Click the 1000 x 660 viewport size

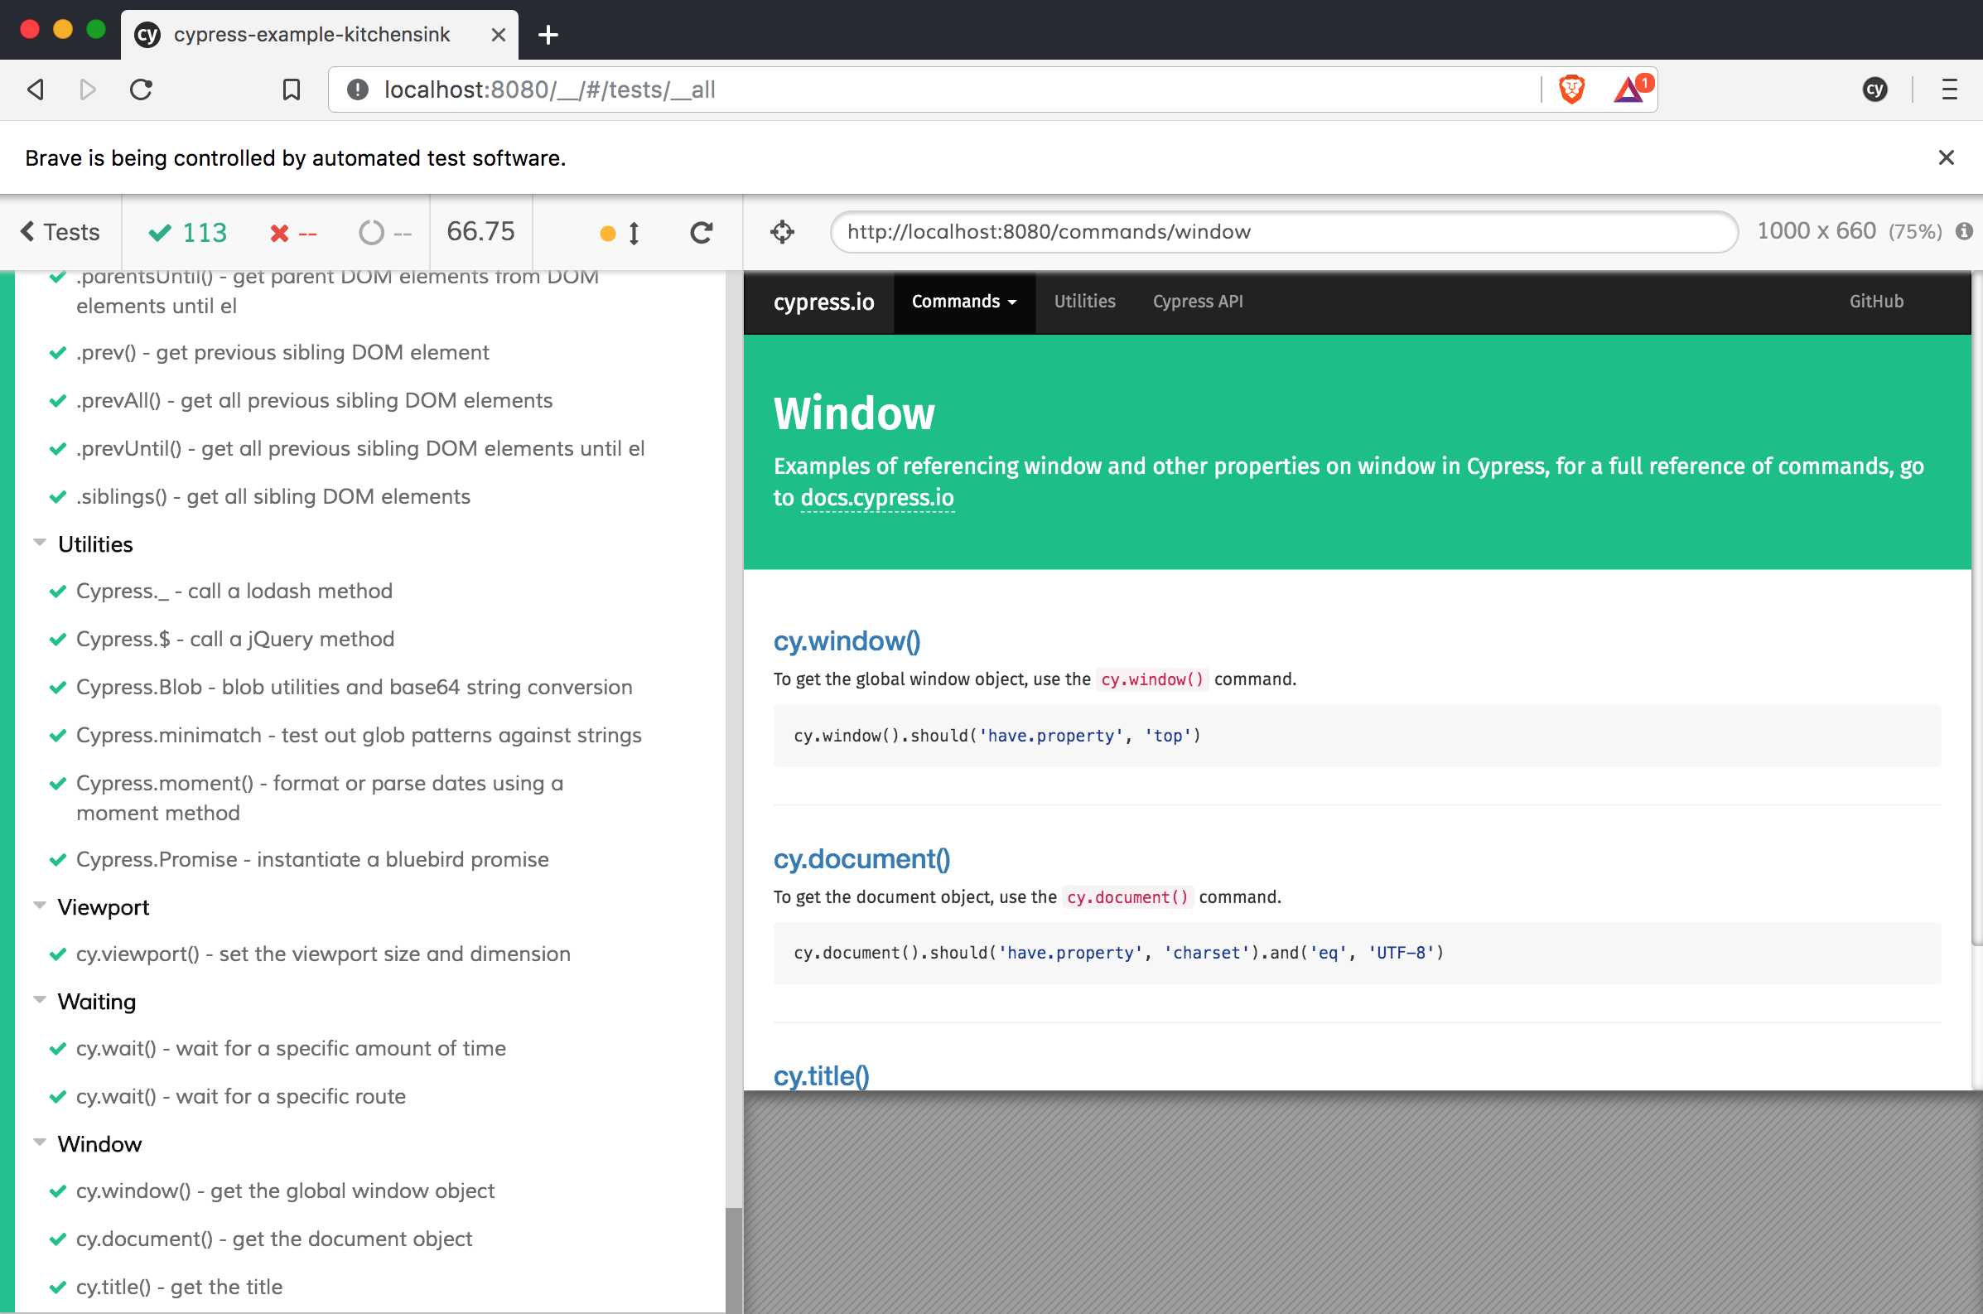coord(1817,231)
